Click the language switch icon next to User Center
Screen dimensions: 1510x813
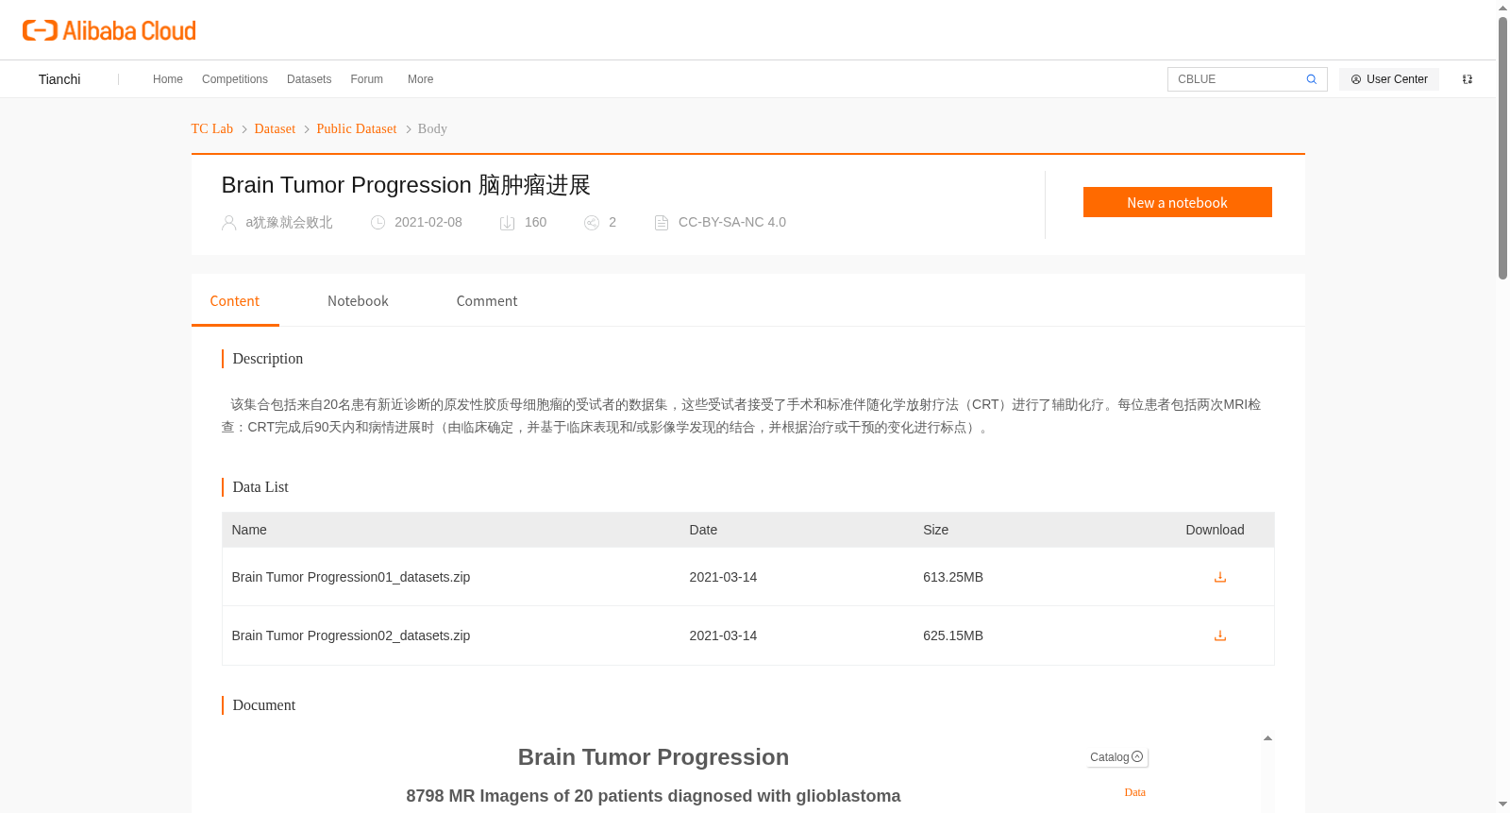click(x=1467, y=79)
